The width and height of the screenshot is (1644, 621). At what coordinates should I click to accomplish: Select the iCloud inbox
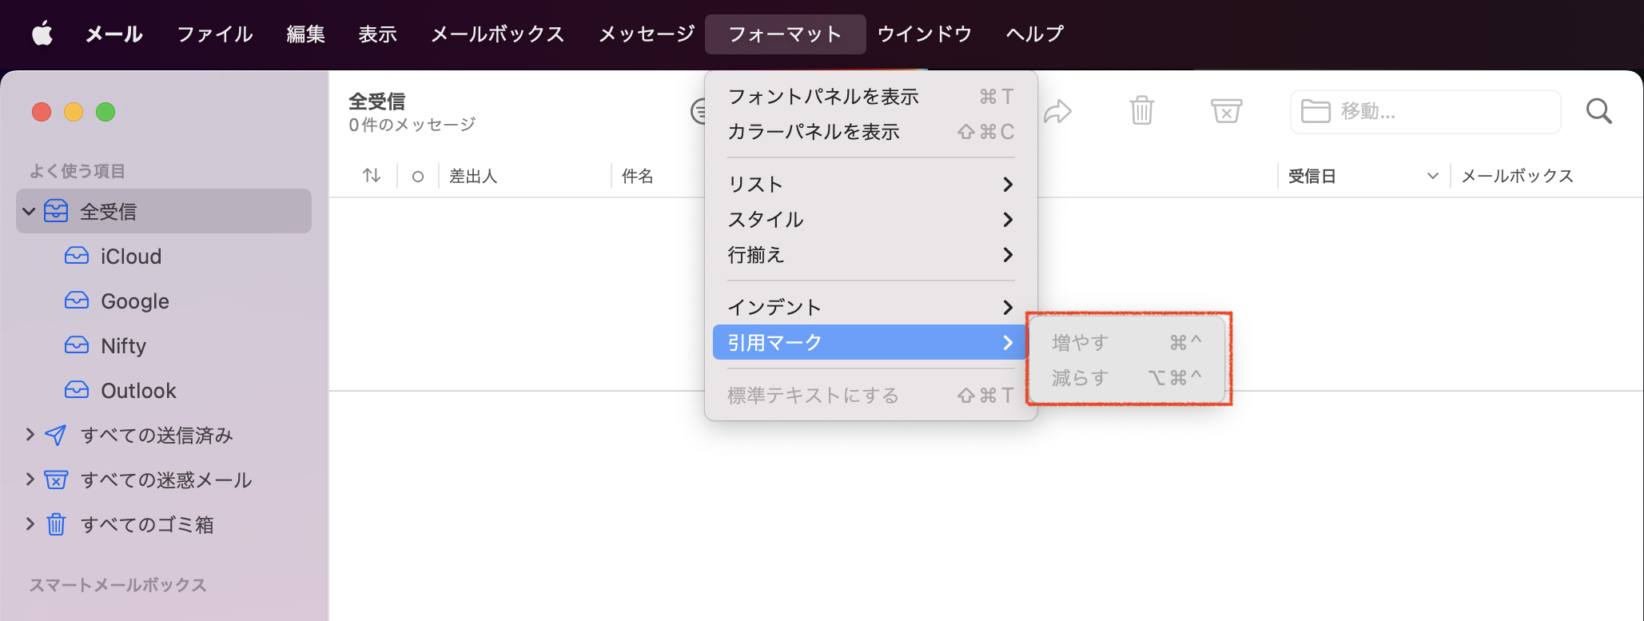coord(130,257)
